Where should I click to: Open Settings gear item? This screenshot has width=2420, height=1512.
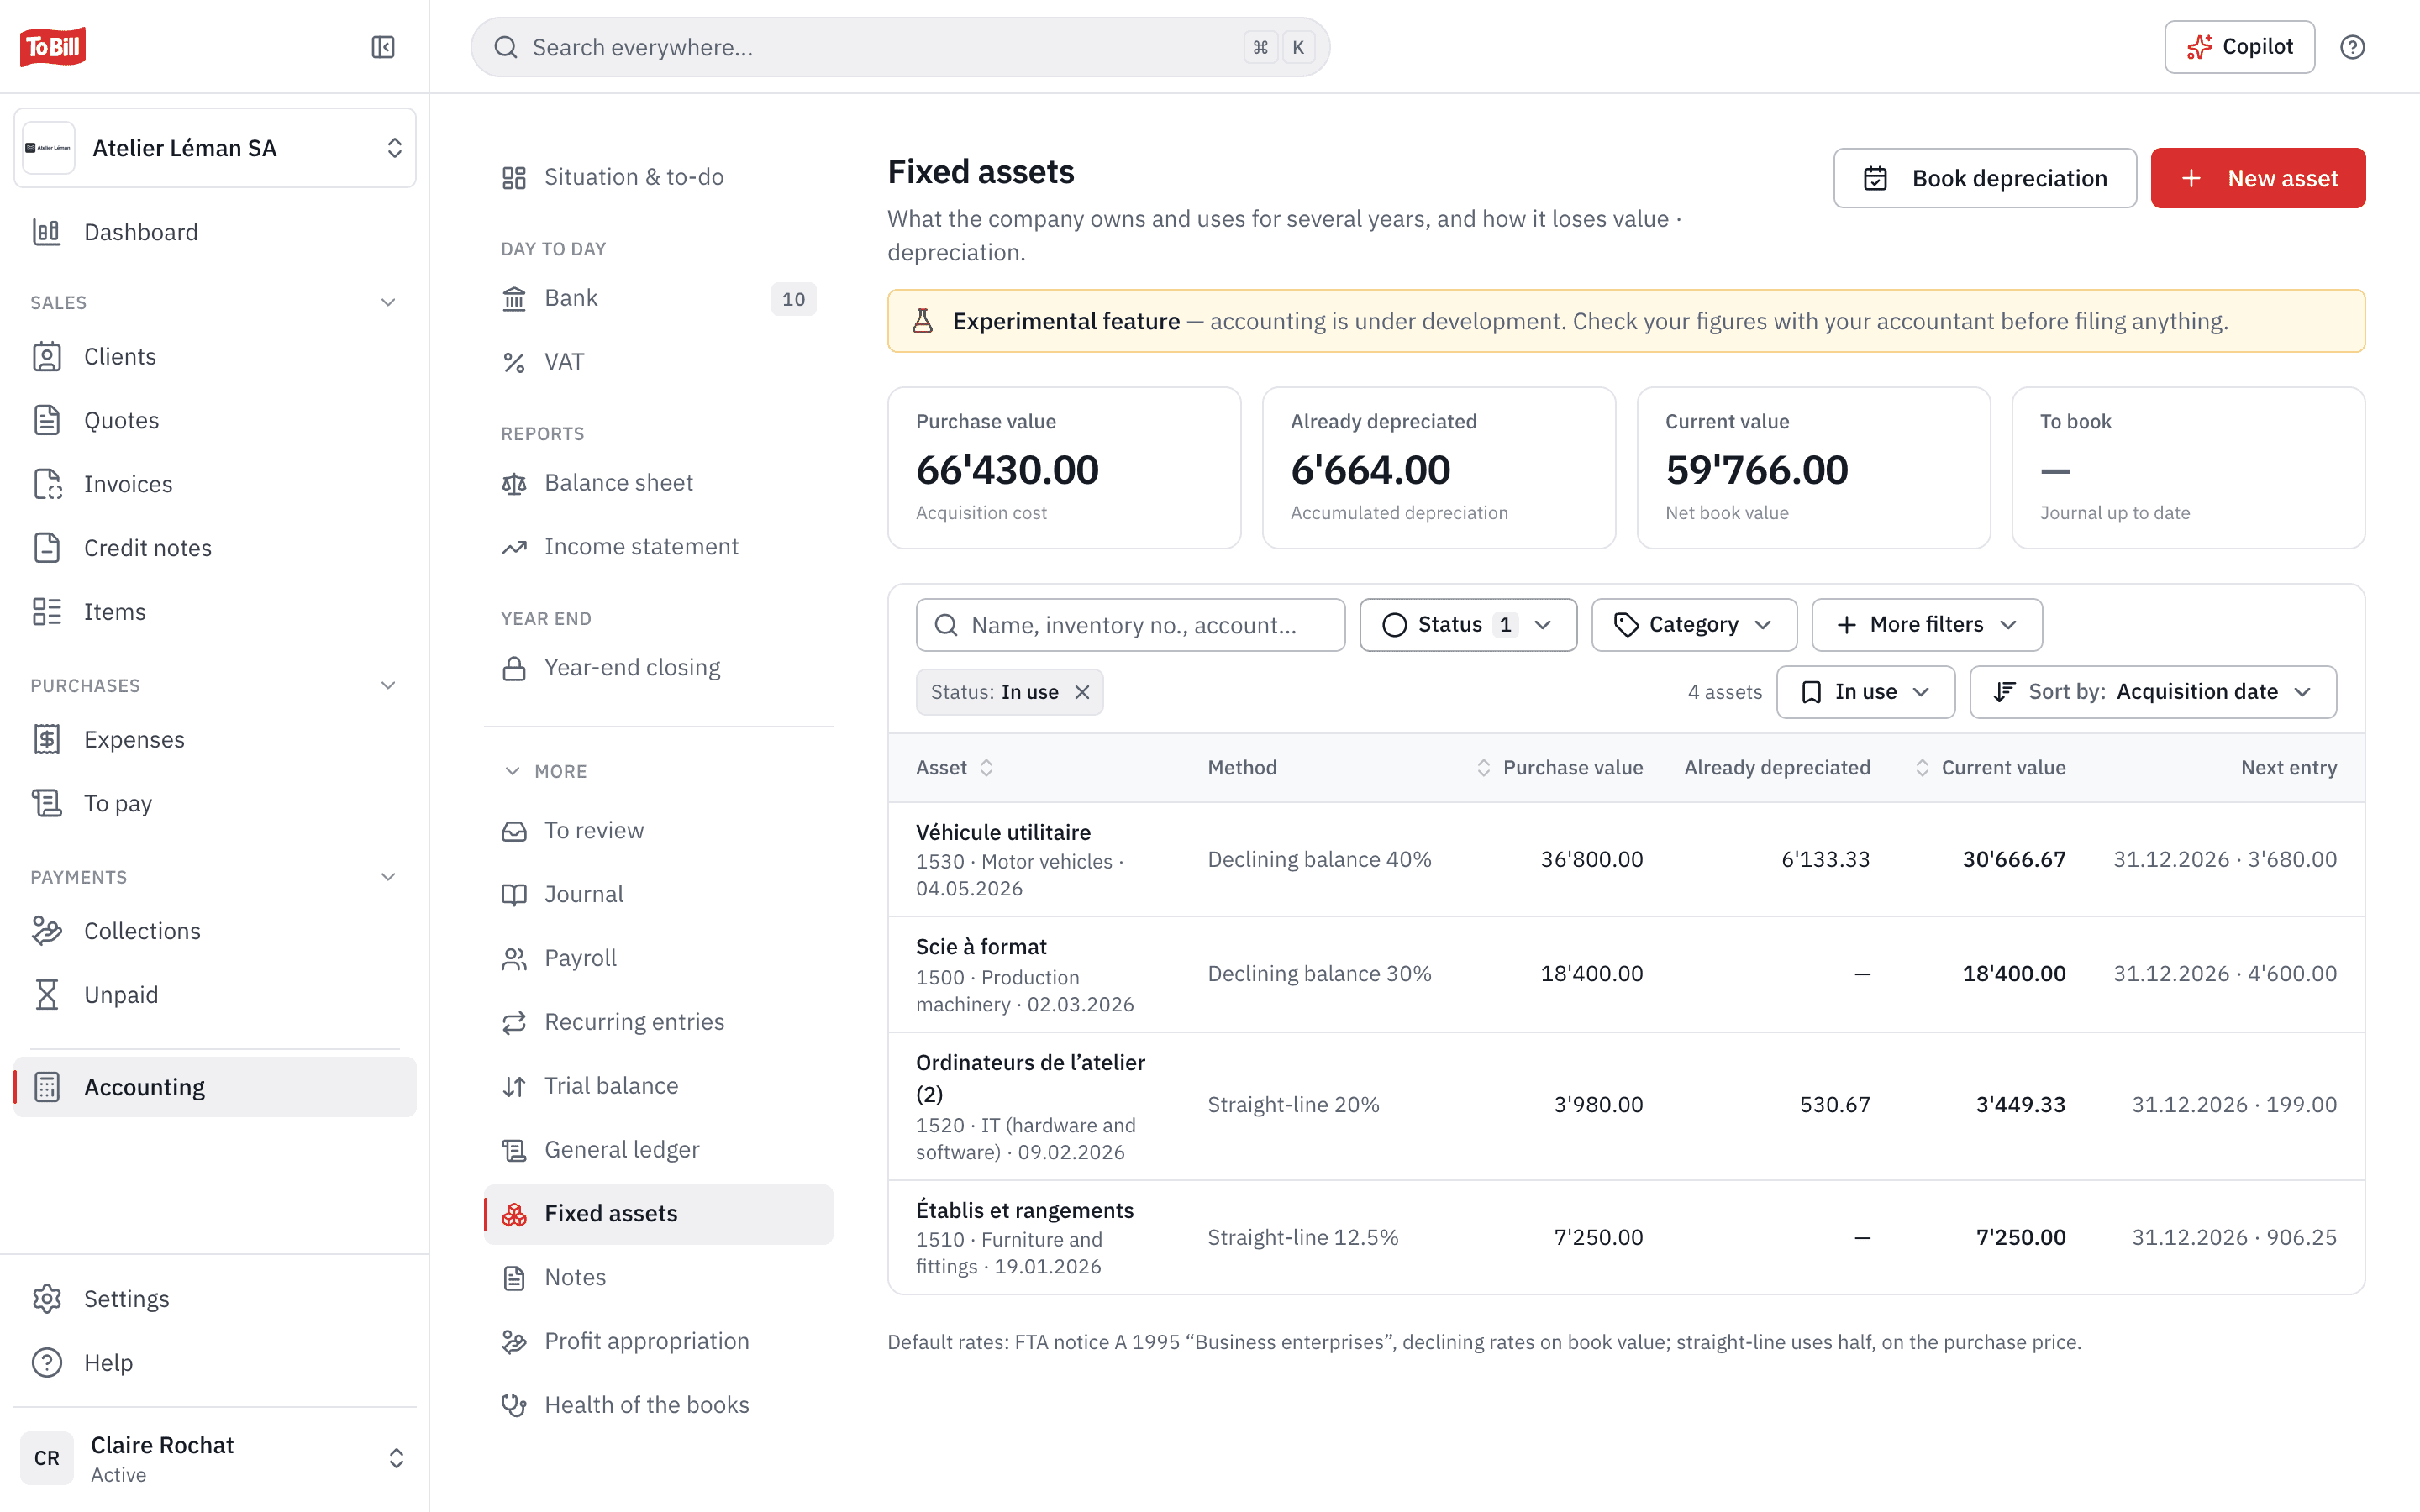(x=215, y=1298)
